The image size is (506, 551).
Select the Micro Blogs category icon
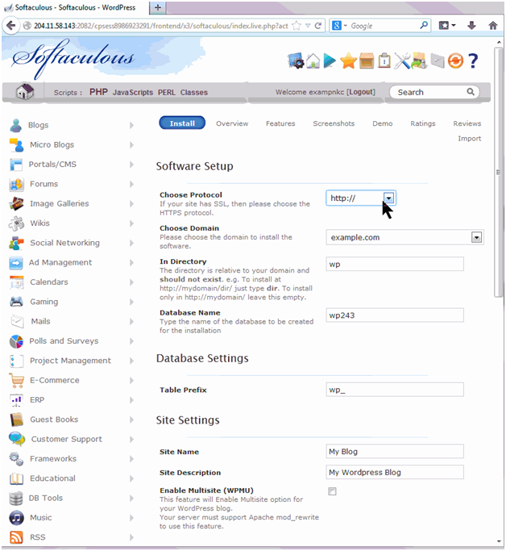click(16, 144)
